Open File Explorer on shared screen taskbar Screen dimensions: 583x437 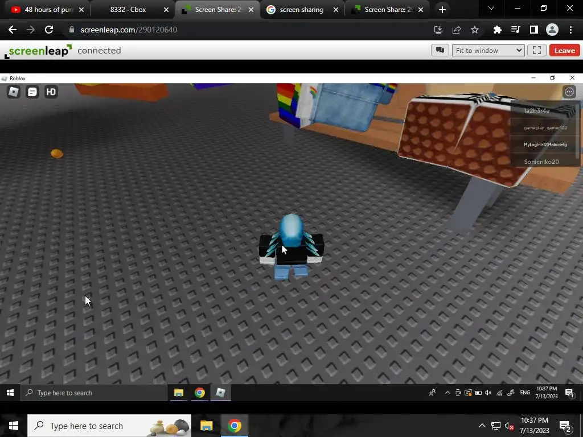click(x=179, y=393)
